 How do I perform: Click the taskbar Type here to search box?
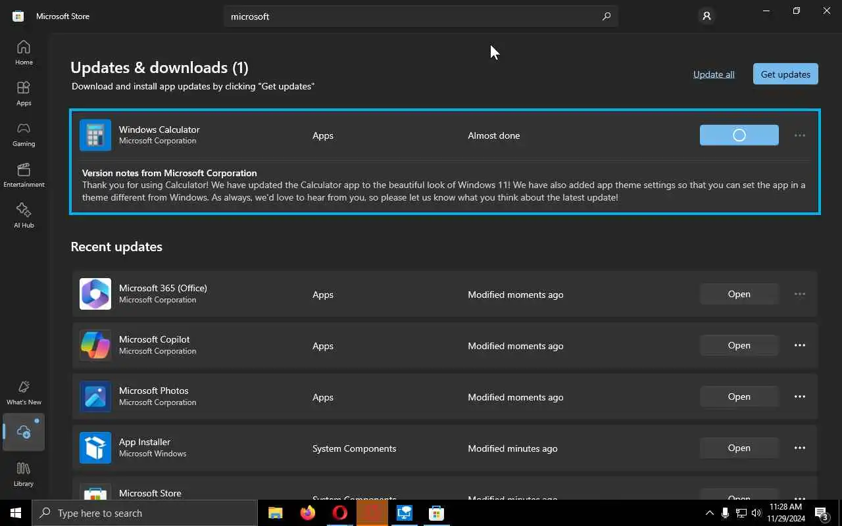click(x=145, y=513)
